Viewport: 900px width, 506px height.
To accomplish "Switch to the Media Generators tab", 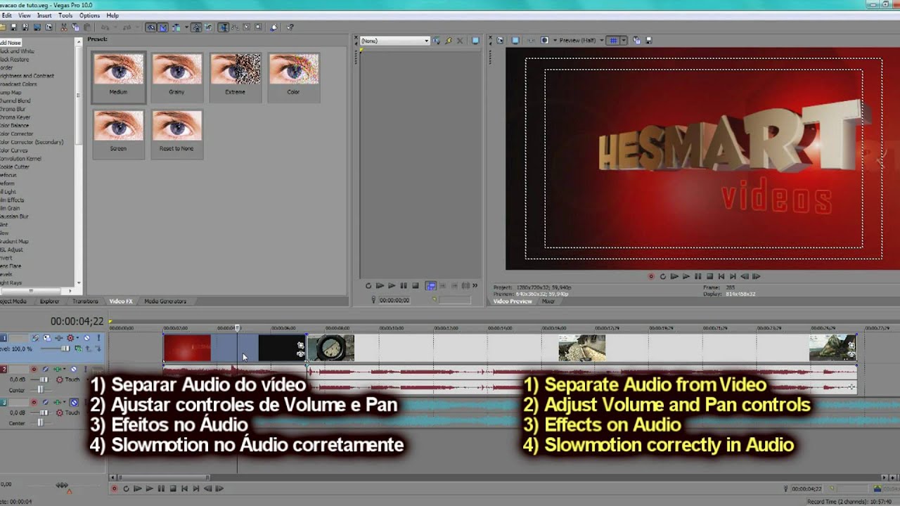I will click(165, 301).
